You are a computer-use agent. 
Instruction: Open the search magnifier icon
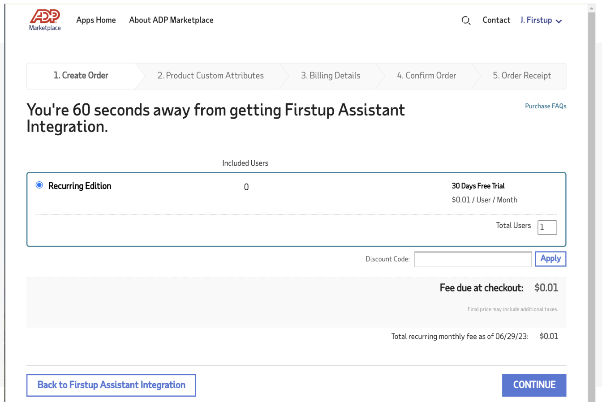[466, 21]
